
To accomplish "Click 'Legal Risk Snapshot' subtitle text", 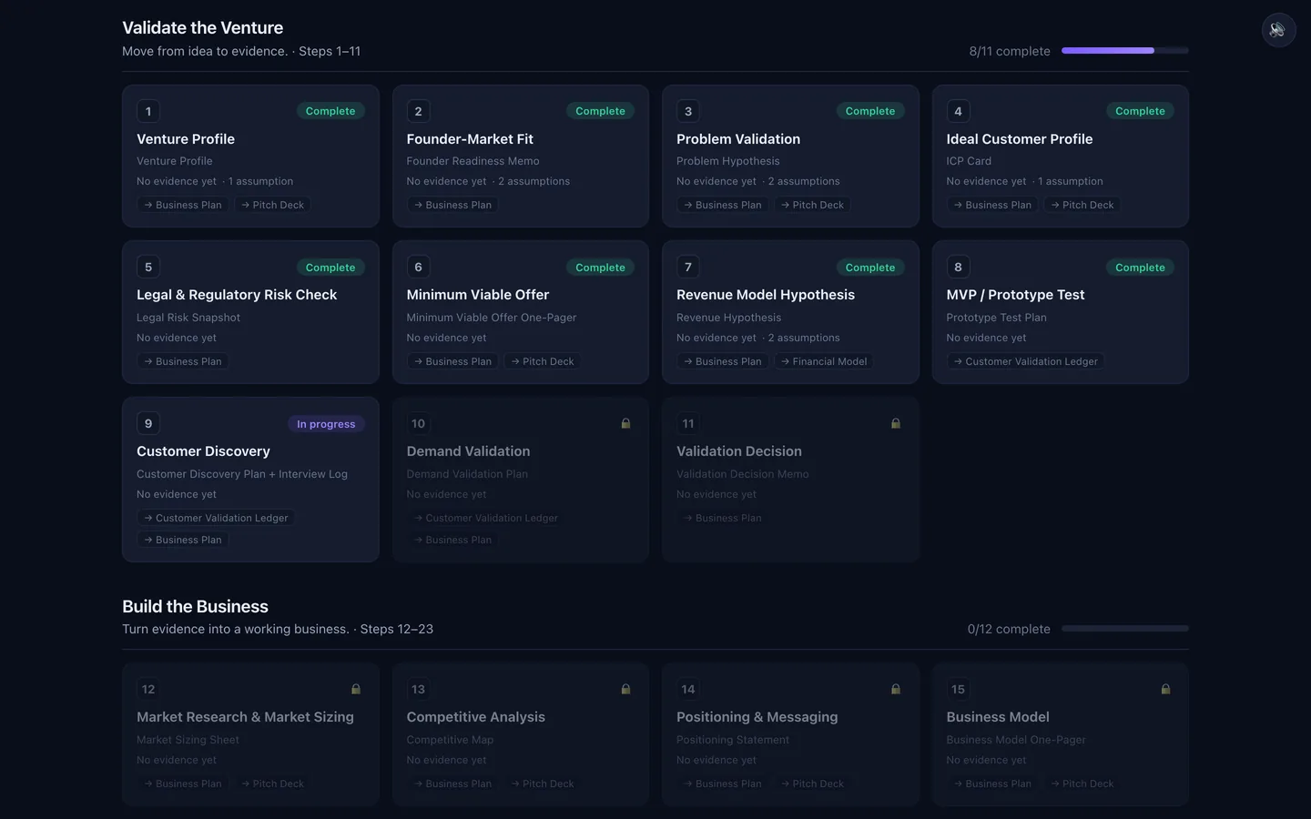I will point(188,318).
